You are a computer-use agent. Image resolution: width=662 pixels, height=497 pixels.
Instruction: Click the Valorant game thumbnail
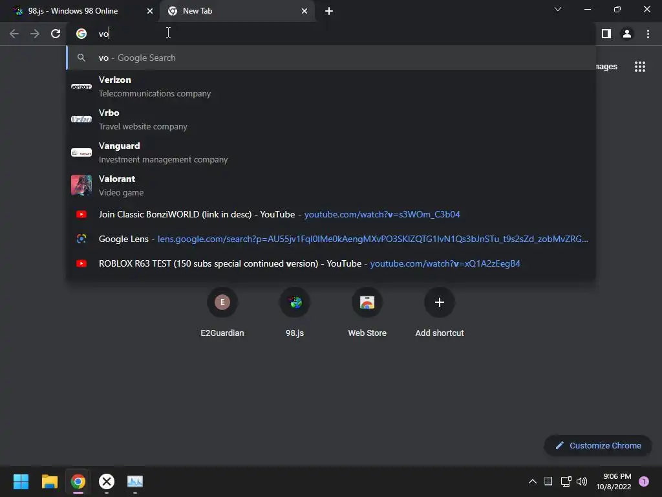[x=81, y=185]
